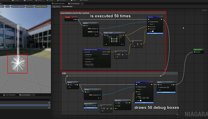
Task: Click the Iteration Count input field
Action: click(x=168, y=87)
